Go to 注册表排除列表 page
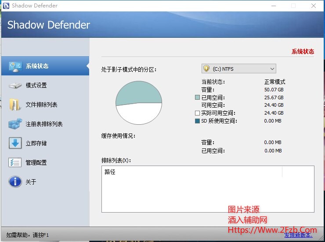 45,124
